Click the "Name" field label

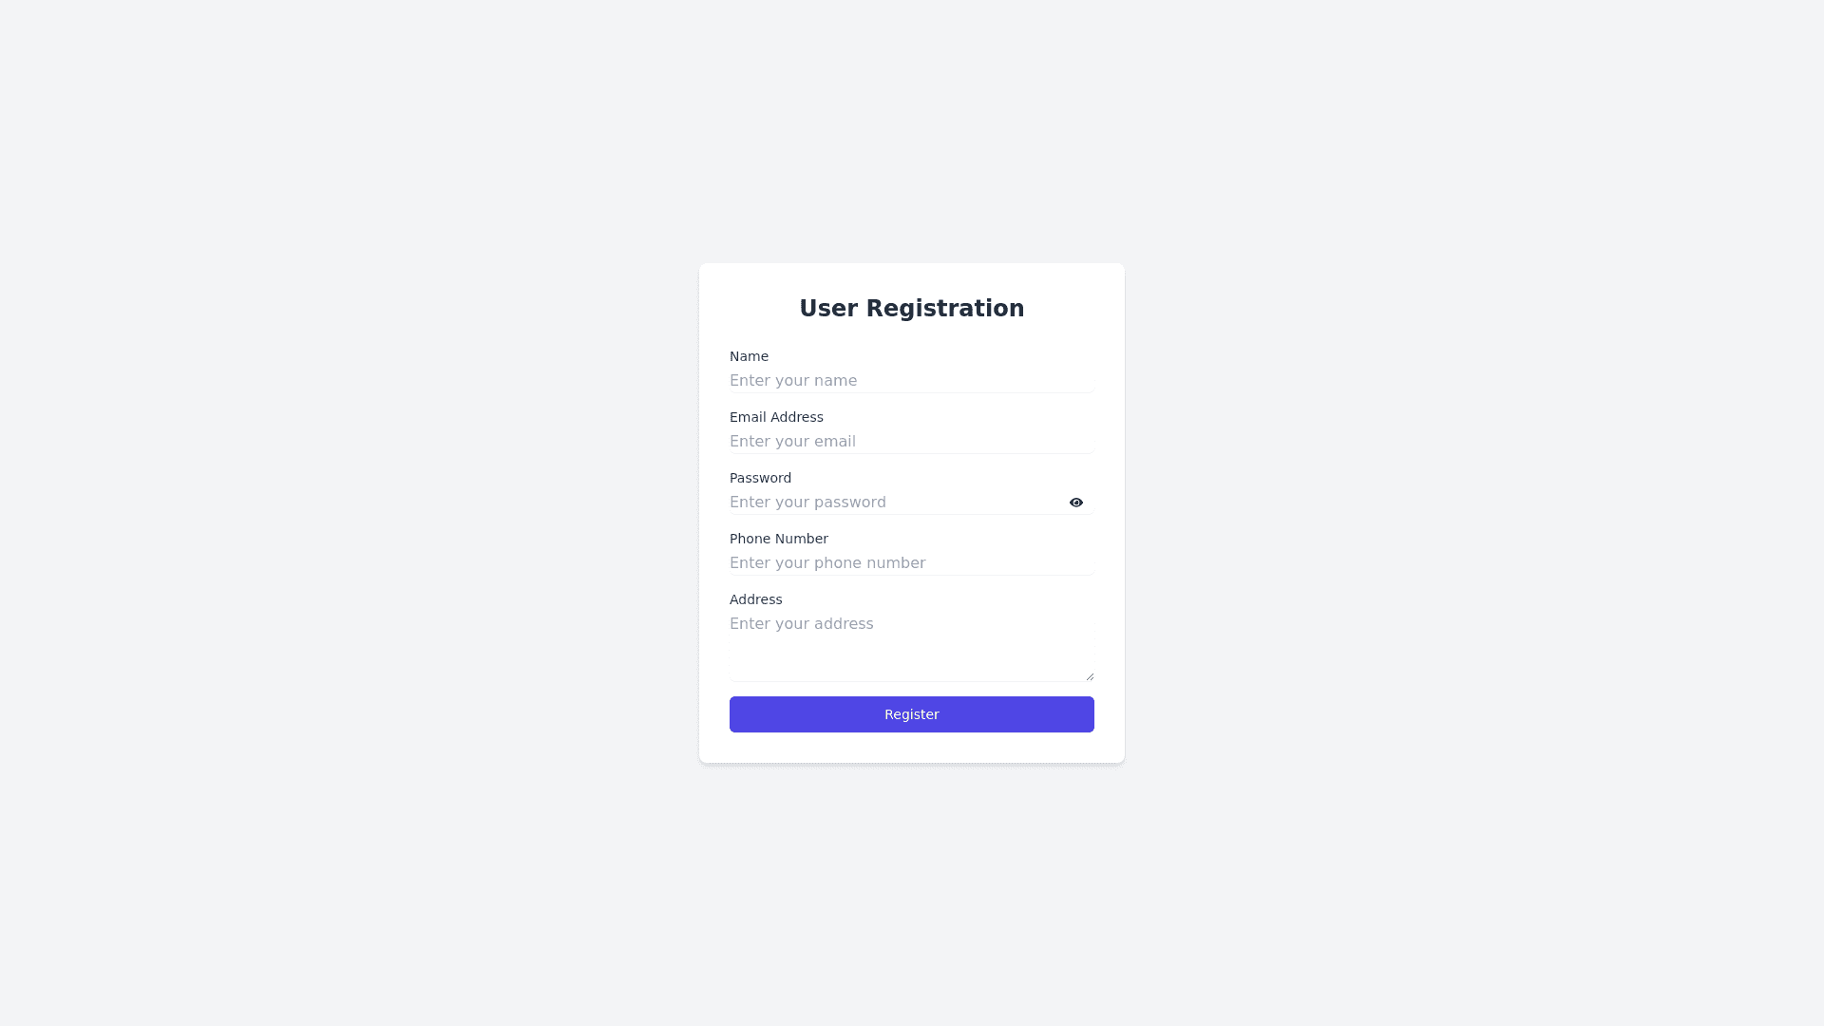[749, 356]
